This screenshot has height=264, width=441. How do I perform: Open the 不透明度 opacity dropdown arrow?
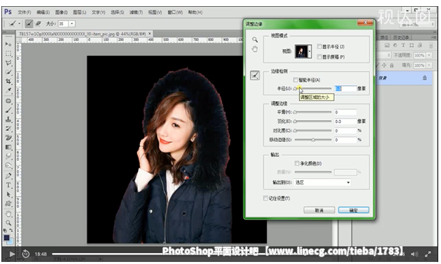(429, 55)
